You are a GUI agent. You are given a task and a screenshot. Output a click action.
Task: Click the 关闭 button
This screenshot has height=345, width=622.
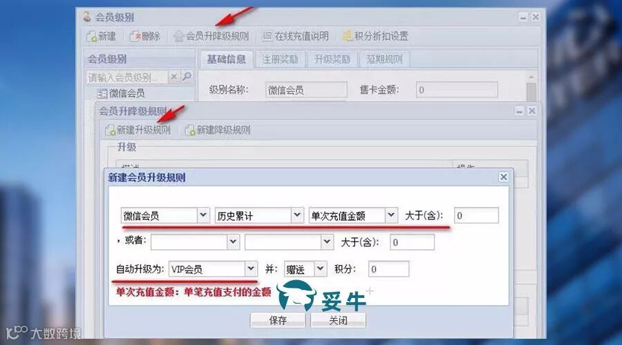338,320
